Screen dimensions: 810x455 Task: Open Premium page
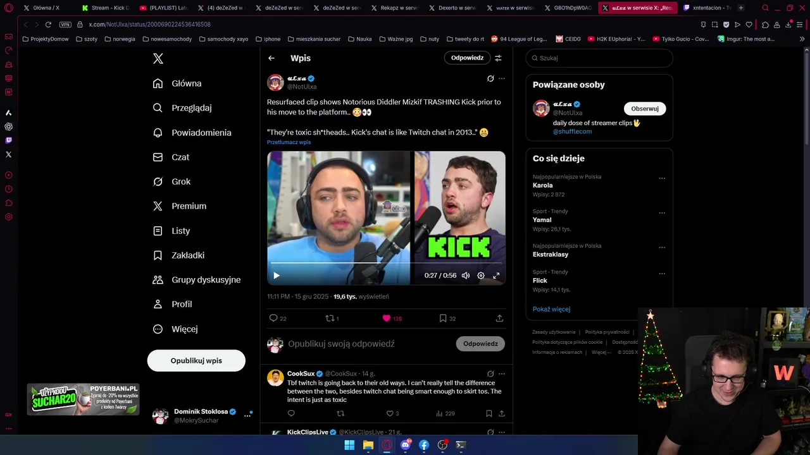click(x=180, y=206)
